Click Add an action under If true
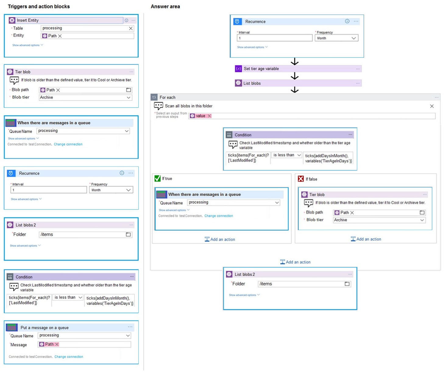Viewport: 444px width, 372px height. click(x=220, y=239)
